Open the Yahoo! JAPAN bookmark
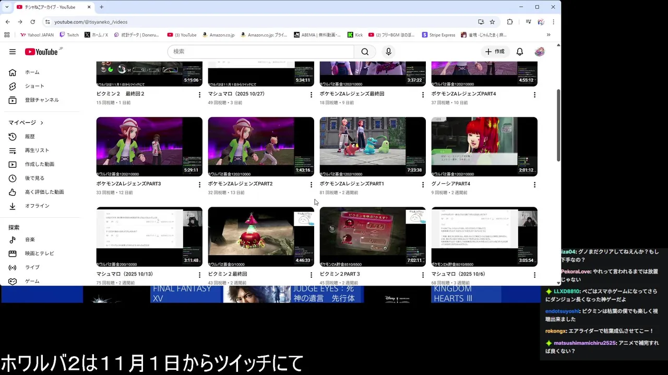This screenshot has width=668, height=375. 37,35
